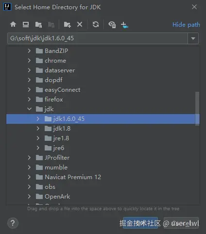This screenshot has height=234, width=206.
Task: Click inside the path text field
Action: (x=98, y=38)
